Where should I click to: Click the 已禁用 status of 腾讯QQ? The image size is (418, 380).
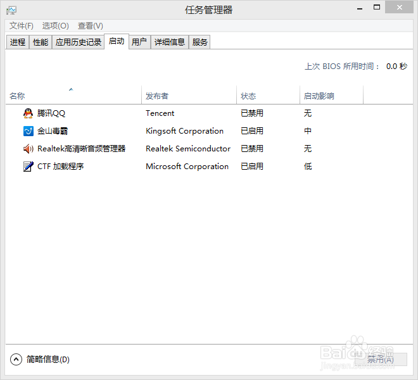[x=252, y=113]
